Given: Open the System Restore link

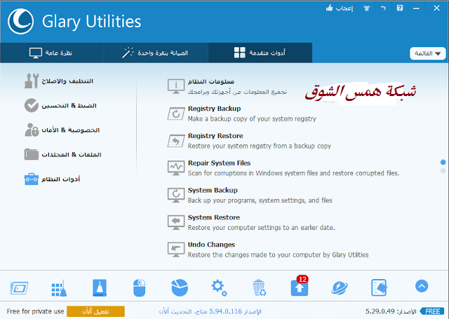Looking at the screenshot, I should (213, 217).
